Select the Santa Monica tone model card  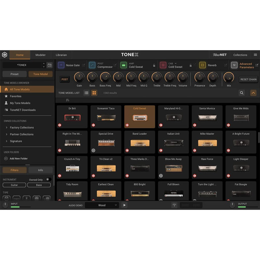pos(207,117)
